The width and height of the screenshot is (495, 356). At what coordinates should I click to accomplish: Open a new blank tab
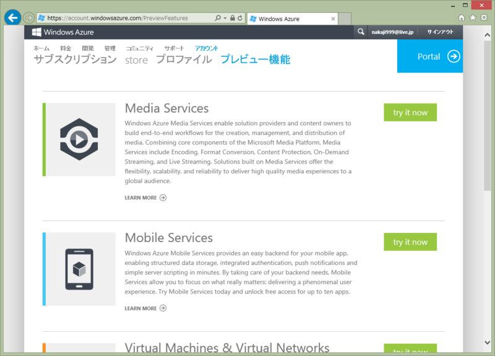click(x=345, y=19)
